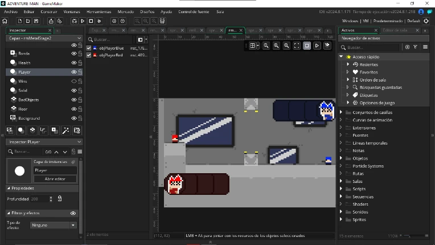The height and width of the screenshot is (245, 435).
Task: Open the Control de fuente menu
Action: coord(194,11)
